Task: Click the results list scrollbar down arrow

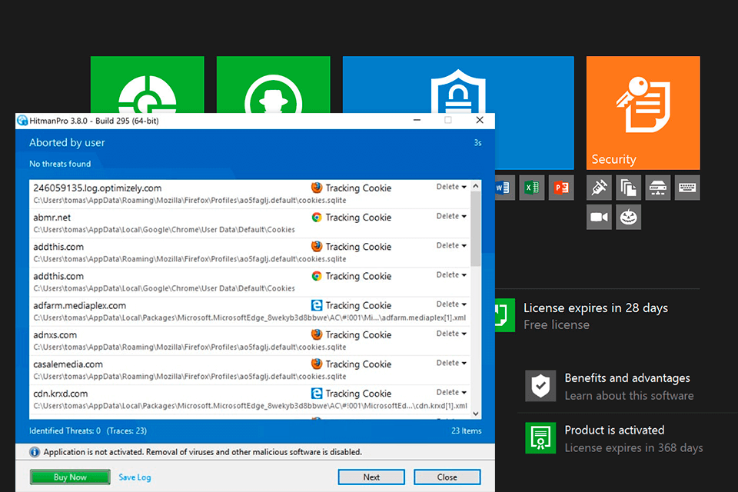Action: [475, 413]
